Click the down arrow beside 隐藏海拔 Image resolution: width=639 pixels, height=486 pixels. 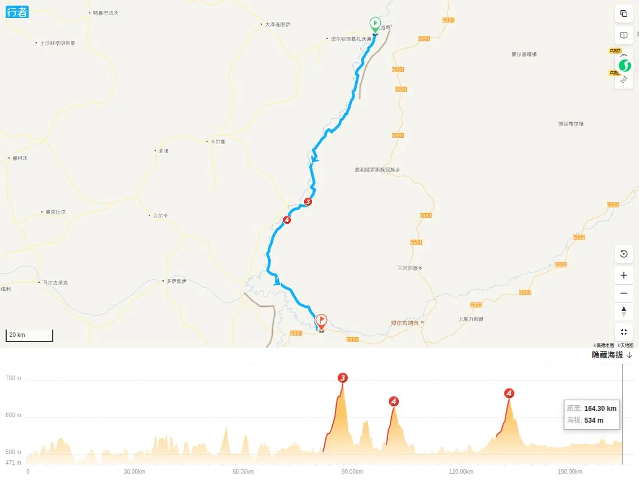coord(629,355)
